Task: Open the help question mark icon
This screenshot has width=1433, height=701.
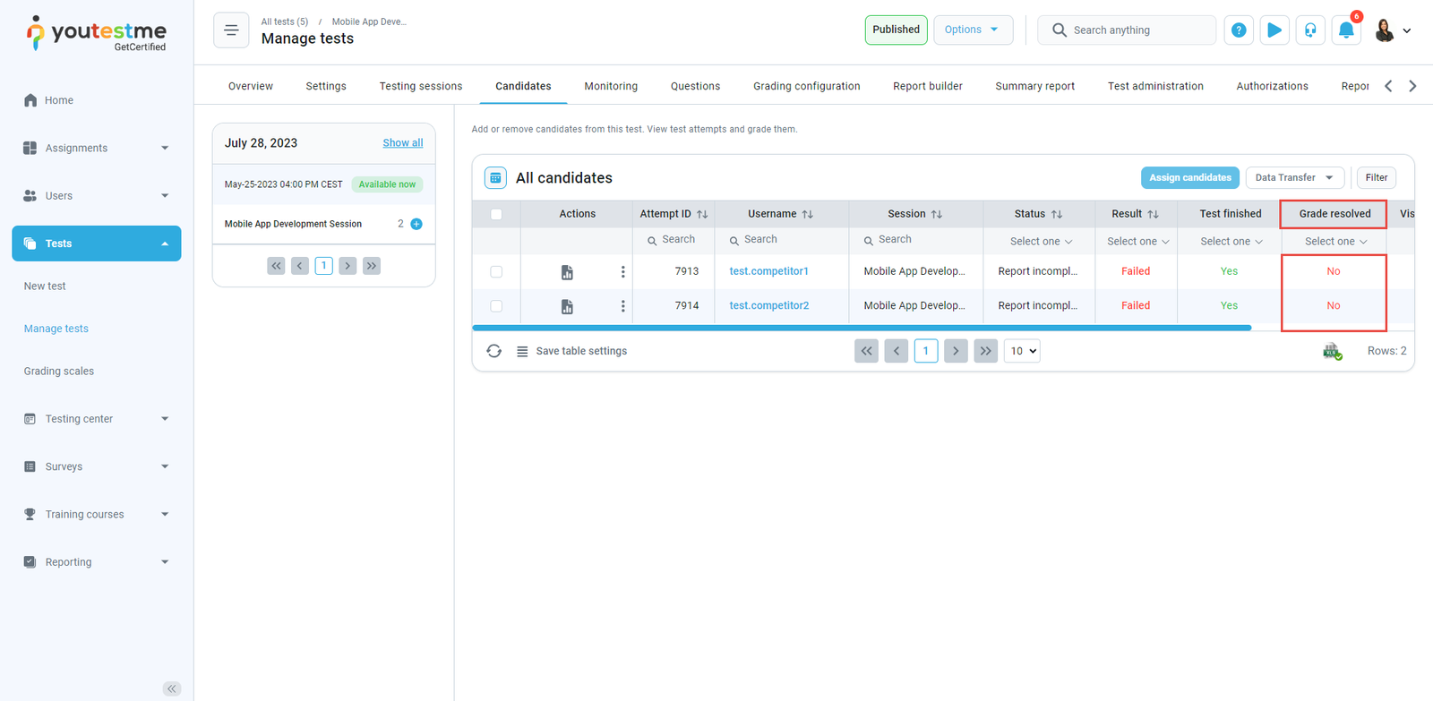Action: click(x=1239, y=30)
